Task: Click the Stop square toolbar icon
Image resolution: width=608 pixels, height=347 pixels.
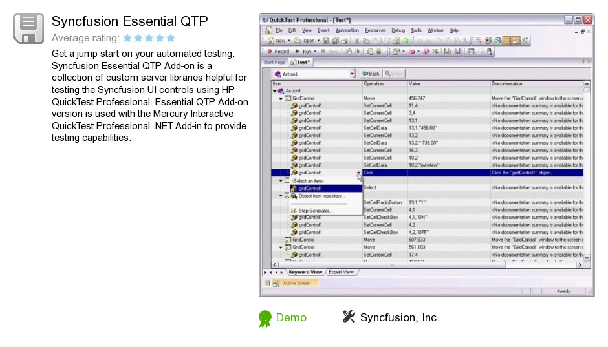Action: pyautogui.click(x=323, y=52)
